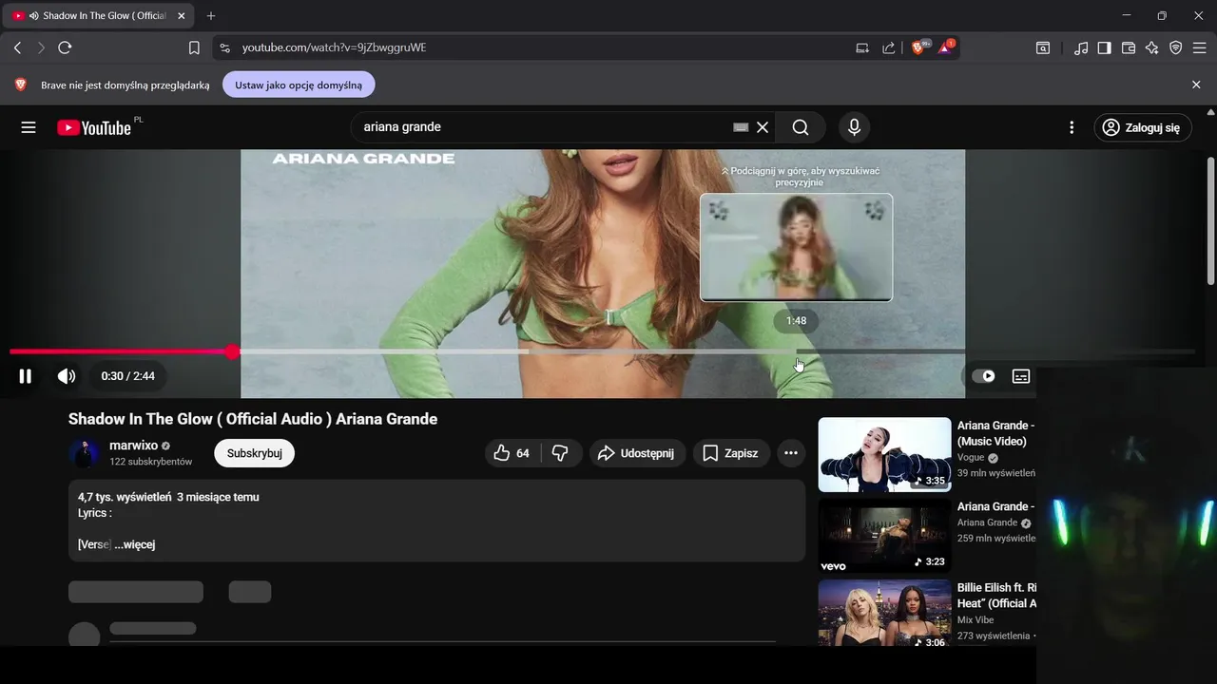
Task: Mute the video with the speaker icon
Action: (67, 376)
